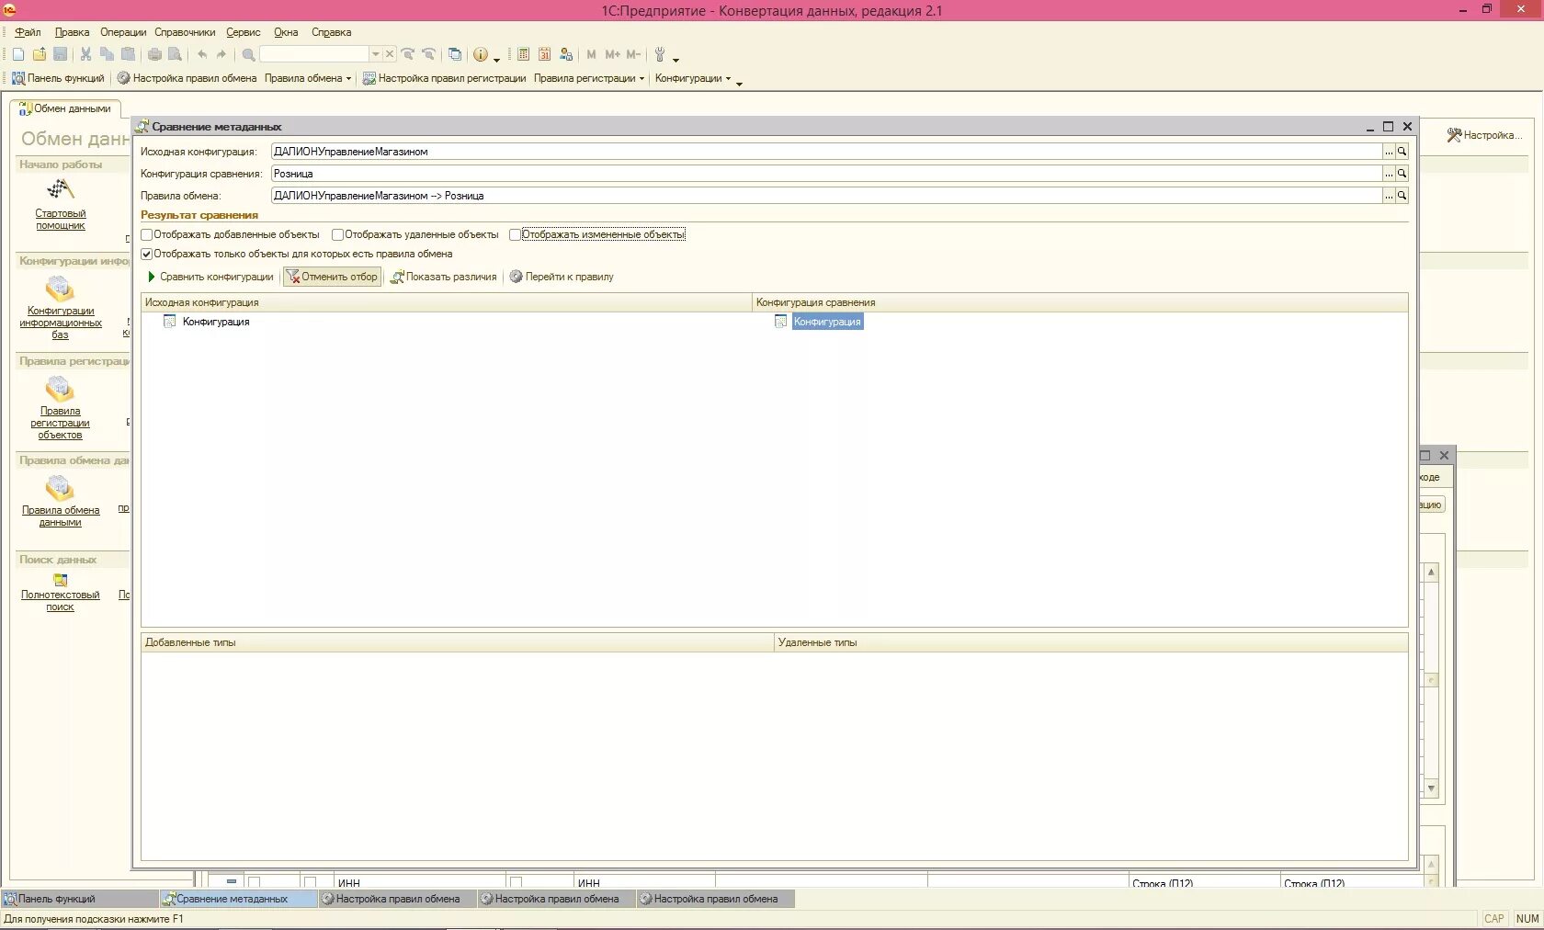Click the Find previous icon
This screenshot has width=1544, height=930.
[428, 54]
